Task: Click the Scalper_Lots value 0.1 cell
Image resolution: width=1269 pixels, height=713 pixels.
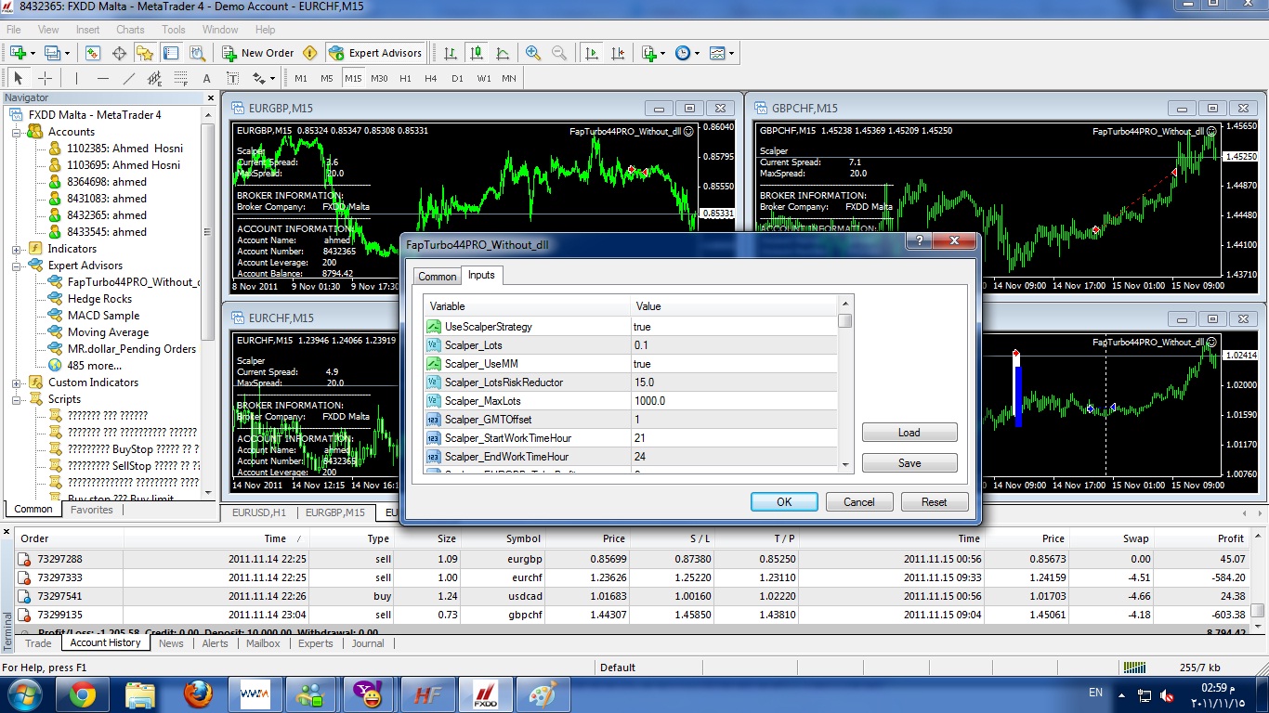Action: [x=734, y=345]
